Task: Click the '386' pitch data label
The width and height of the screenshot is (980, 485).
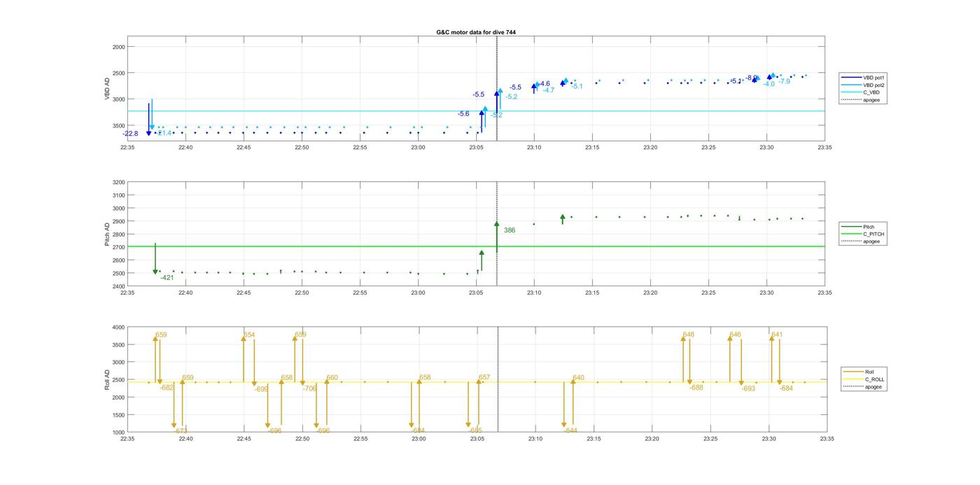Action: pos(510,230)
